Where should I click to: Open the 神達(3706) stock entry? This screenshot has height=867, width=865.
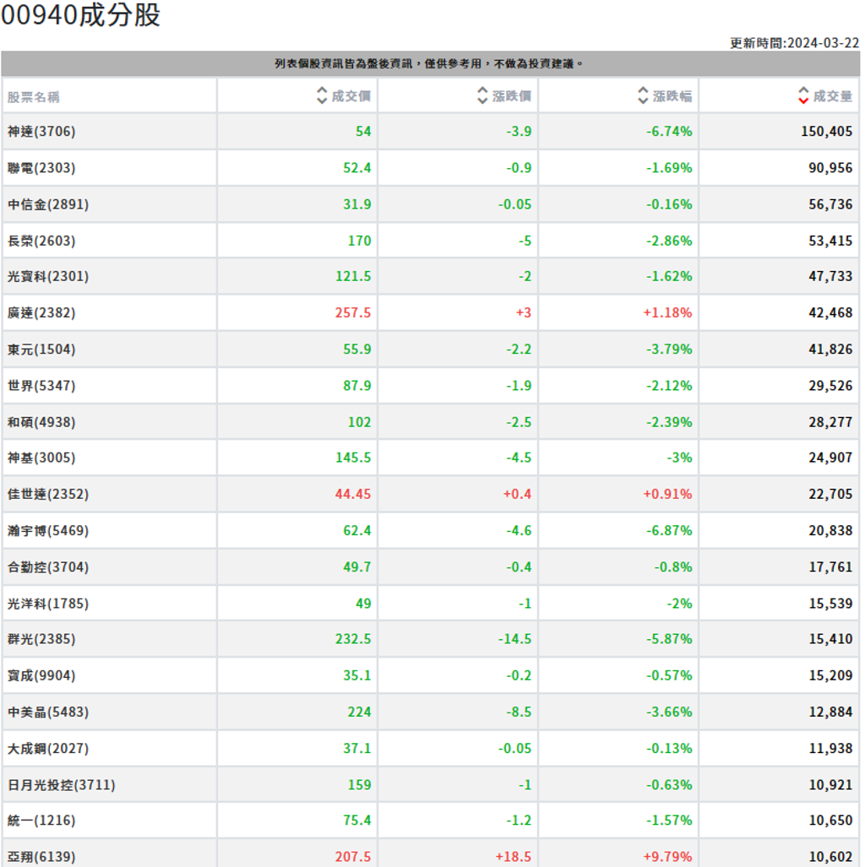35,131
